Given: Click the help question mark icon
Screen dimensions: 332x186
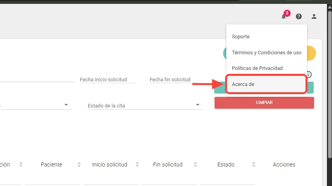Looking at the screenshot, I should tap(299, 16).
